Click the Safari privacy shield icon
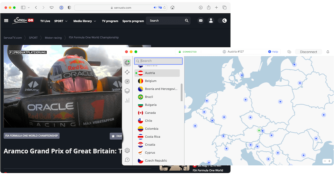 click(x=69, y=7)
